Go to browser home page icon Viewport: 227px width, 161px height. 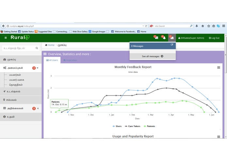[x=203, y=26]
